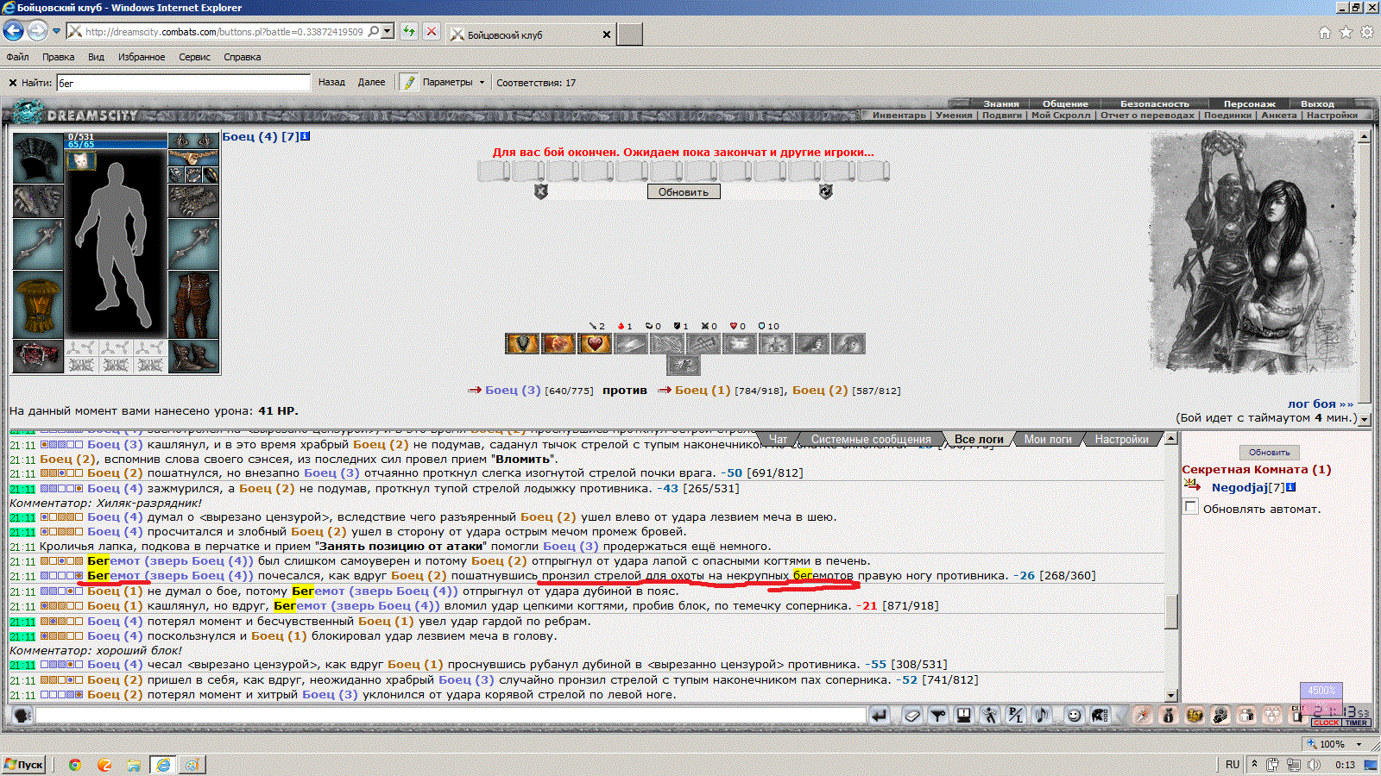
Task: Click the red belt equipment slot
Action: (x=38, y=356)
